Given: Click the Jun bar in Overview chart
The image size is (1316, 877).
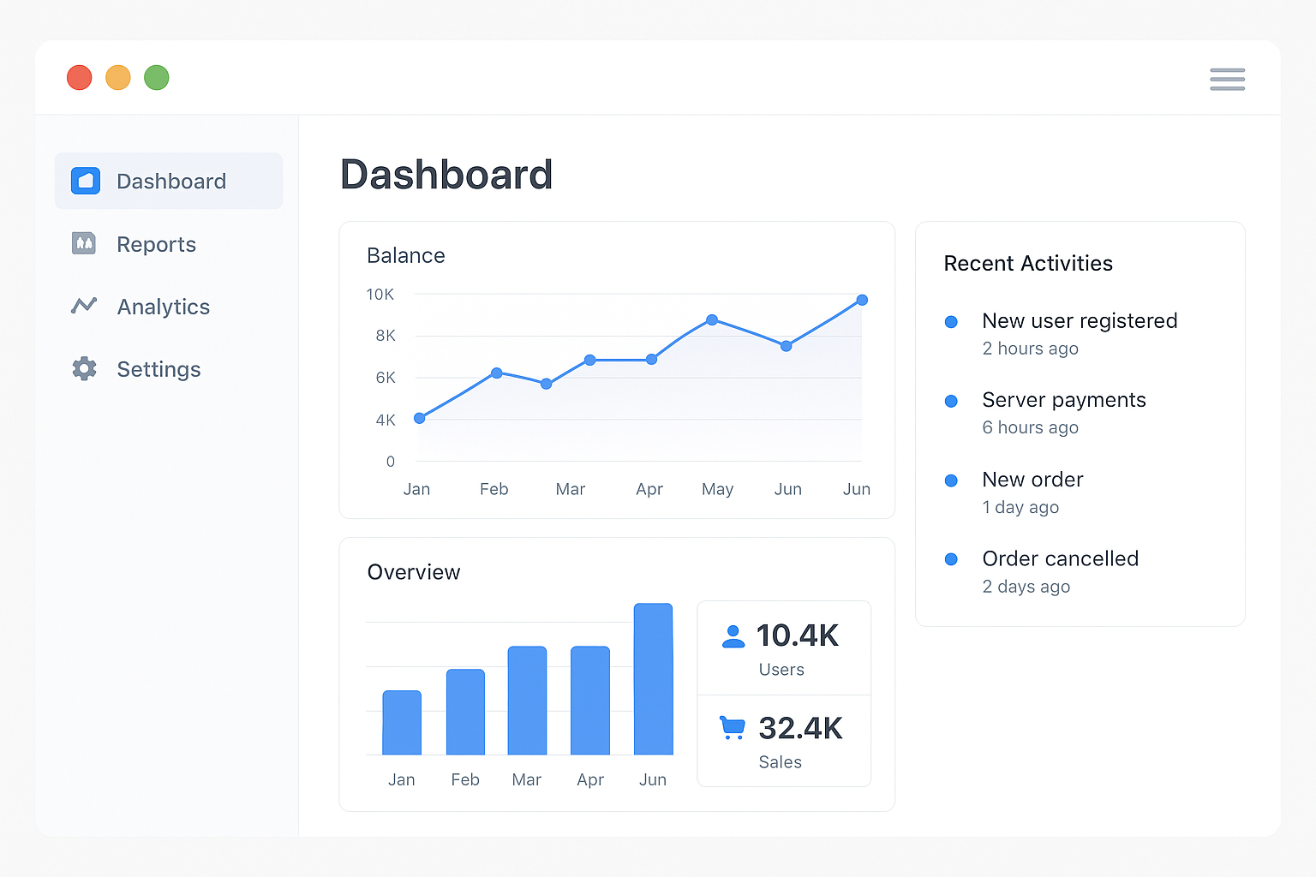Looking at the screenshot, I should [653, 679].
